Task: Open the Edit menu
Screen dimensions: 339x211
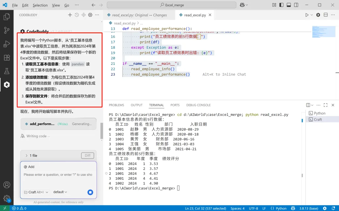Action: [25, 5]
